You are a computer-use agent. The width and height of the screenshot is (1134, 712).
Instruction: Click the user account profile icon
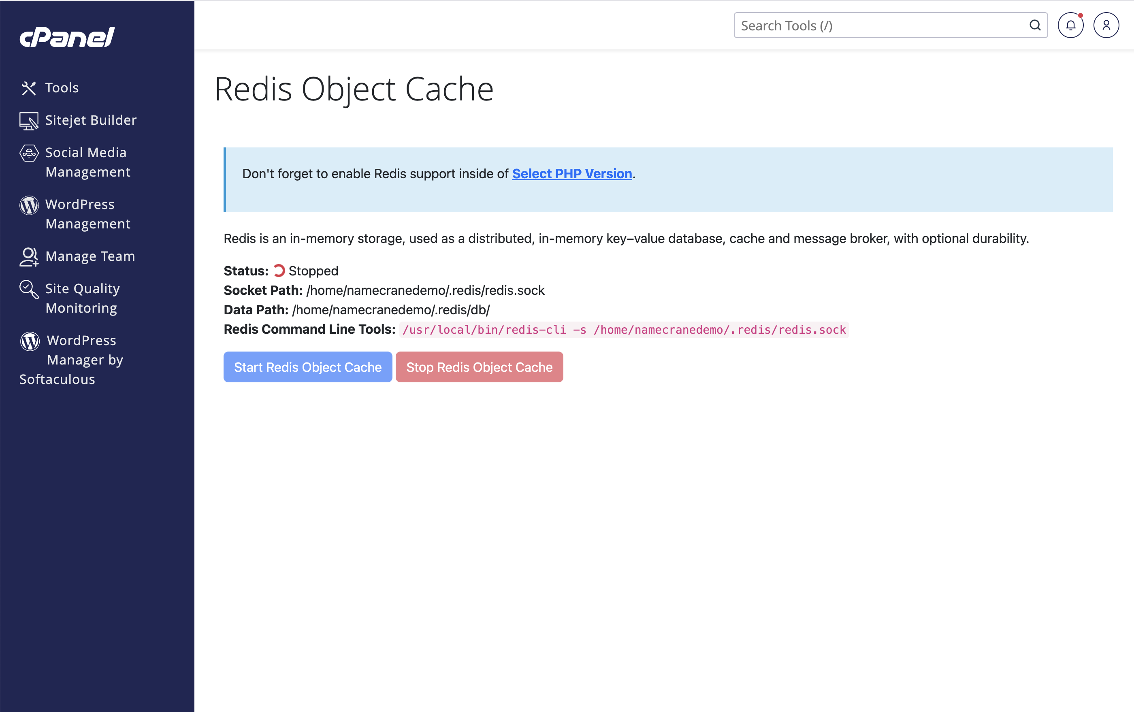point(1106,26)
